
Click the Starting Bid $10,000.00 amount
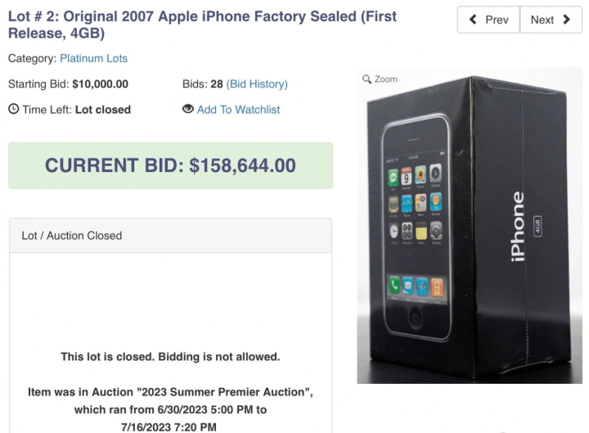pos(100,84)
